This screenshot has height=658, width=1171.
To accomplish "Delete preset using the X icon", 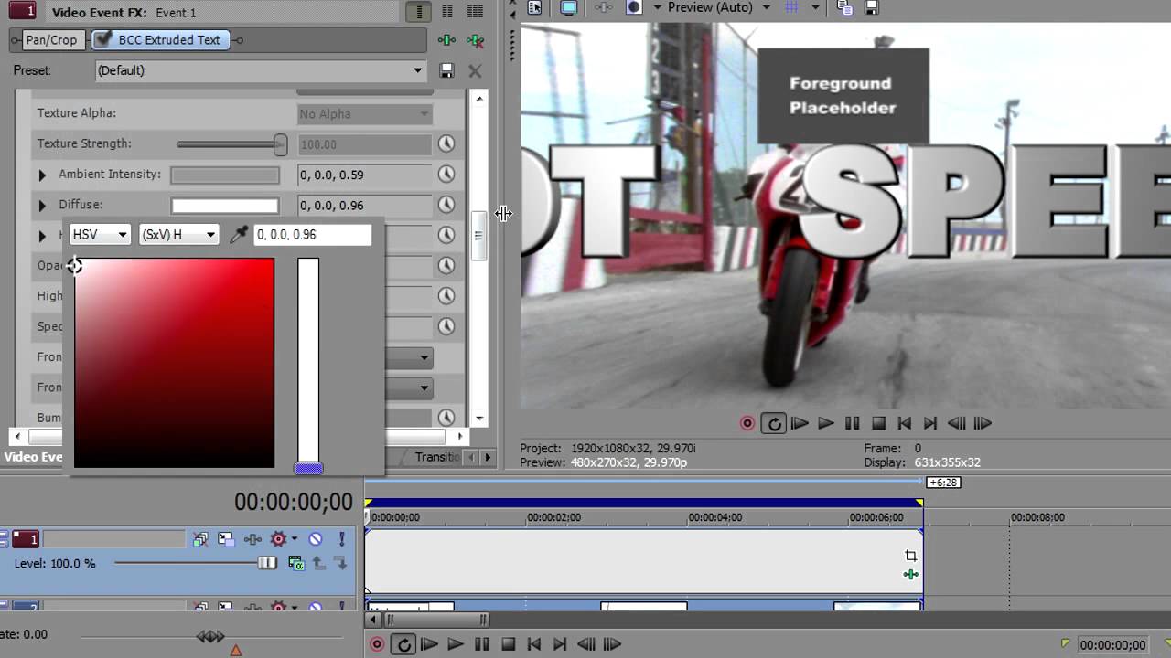I will pyautogui.click(x=475, y=70).
